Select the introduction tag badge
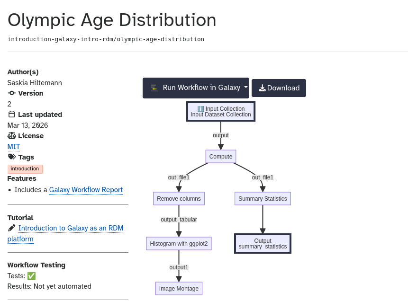The image size is (408, 301). (x=25, y=168)
